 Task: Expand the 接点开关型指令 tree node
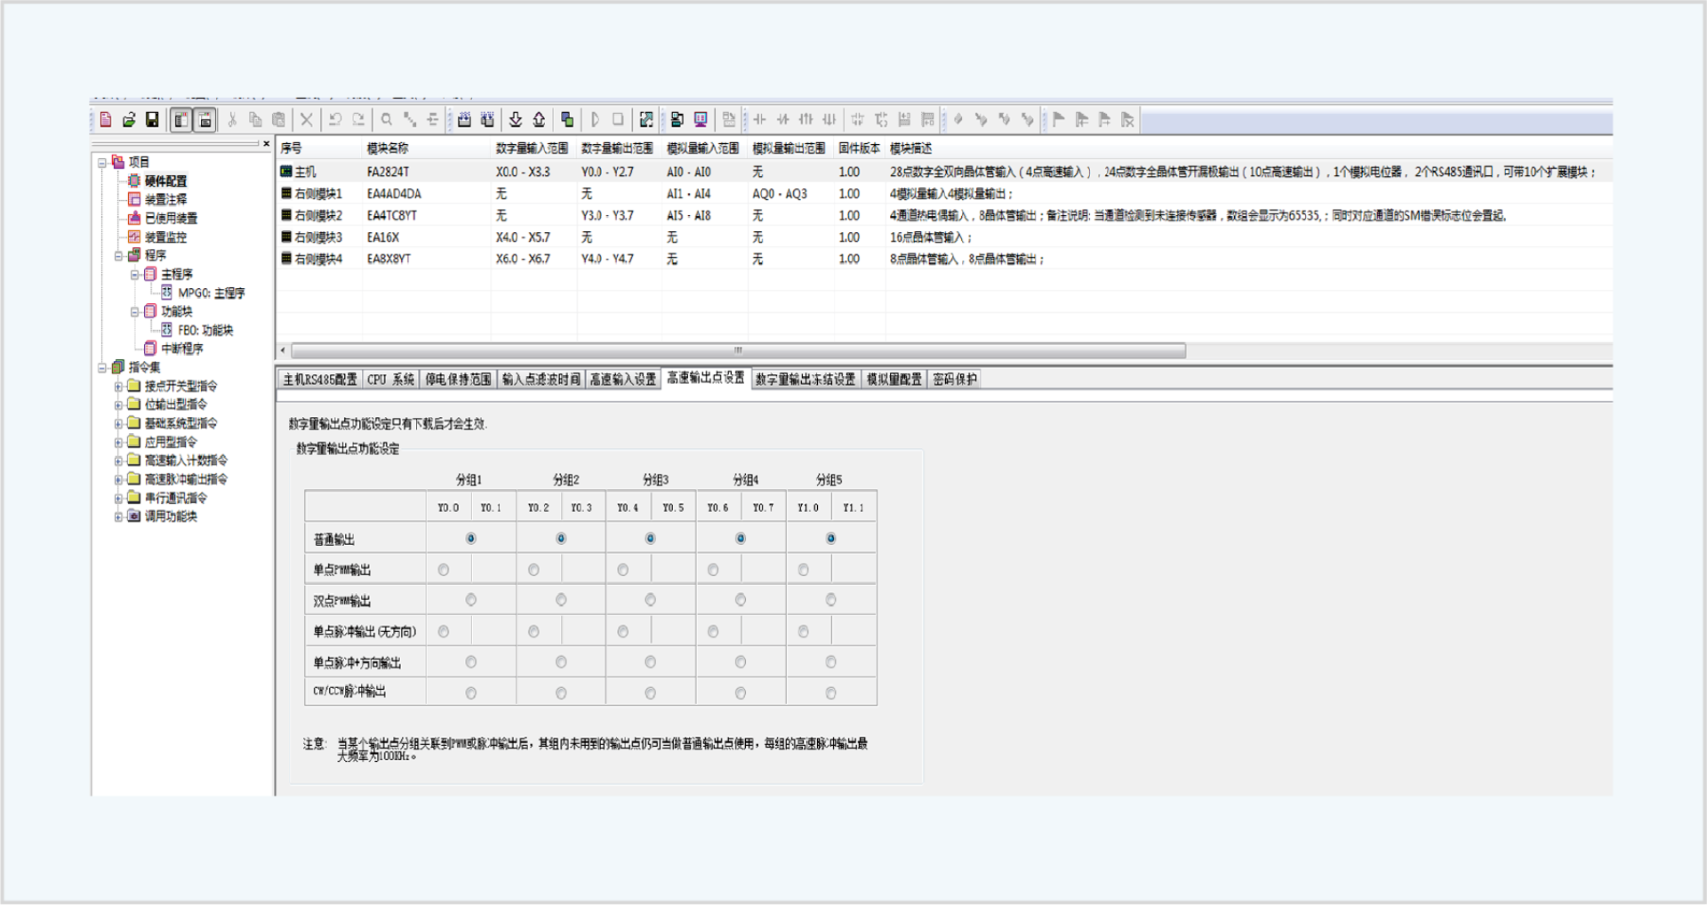119,386
